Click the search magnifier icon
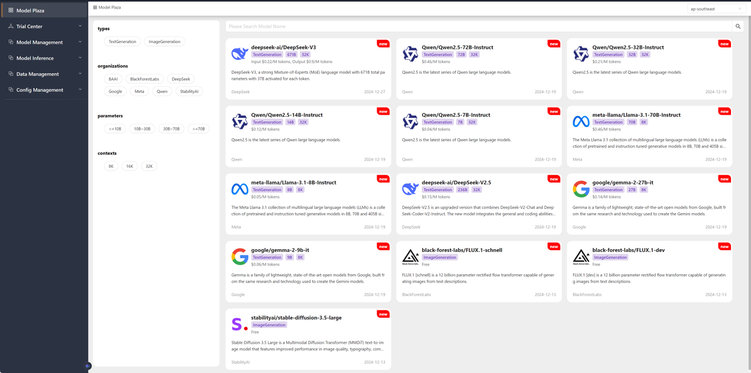751x373 pixels. [x=738, y=26]
